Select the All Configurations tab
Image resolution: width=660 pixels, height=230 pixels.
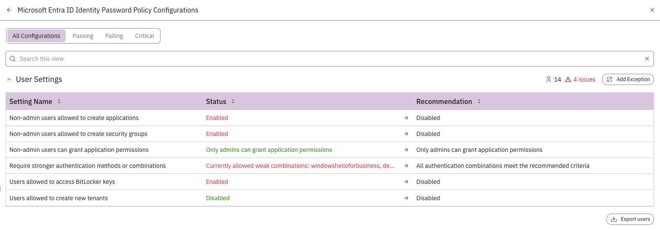[36, 36]
